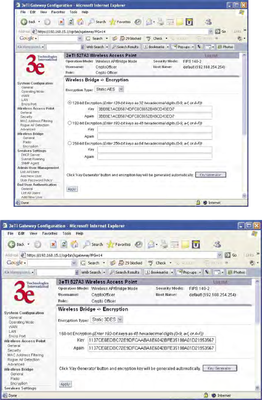Image resolution: width=262 pixels, height=400 pixels.
Task: Click Key Generator button in Static 3DES window
Action: coord(220,369)
